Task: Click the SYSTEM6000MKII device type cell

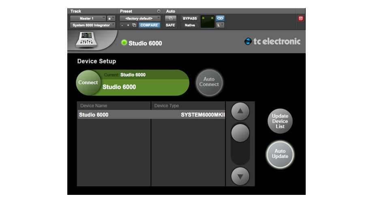Action: tap(203, 114)
